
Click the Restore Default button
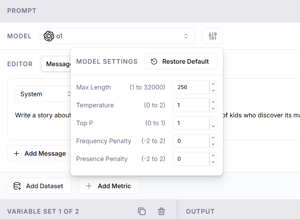181,61
